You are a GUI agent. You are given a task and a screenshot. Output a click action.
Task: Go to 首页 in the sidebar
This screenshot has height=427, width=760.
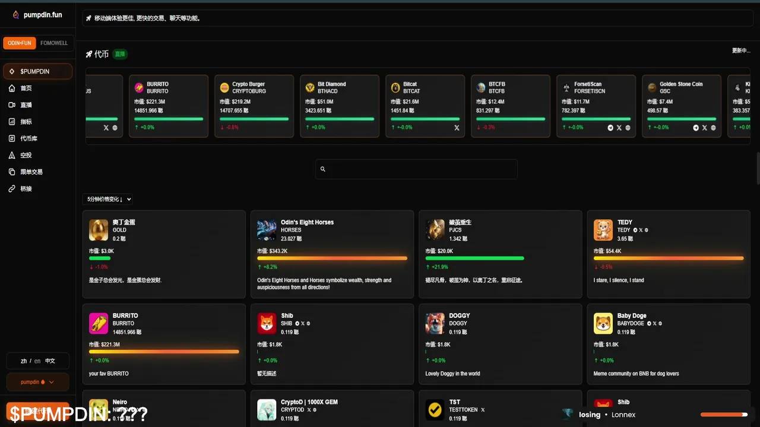point(26,88)
